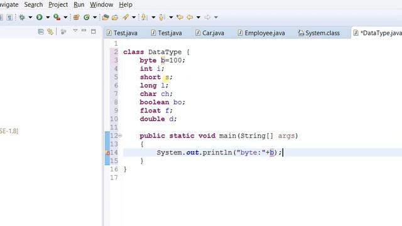Open the Package Explorer View Menu triangle

coord(75,31)
